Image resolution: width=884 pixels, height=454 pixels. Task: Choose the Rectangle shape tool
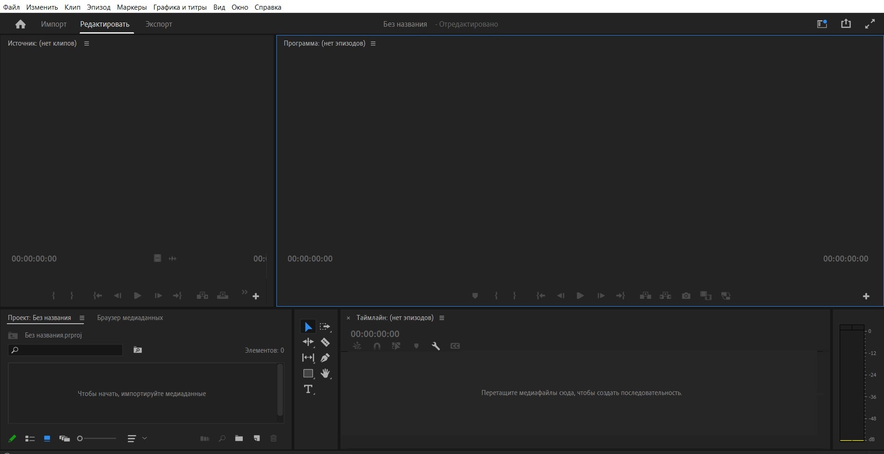308,373
